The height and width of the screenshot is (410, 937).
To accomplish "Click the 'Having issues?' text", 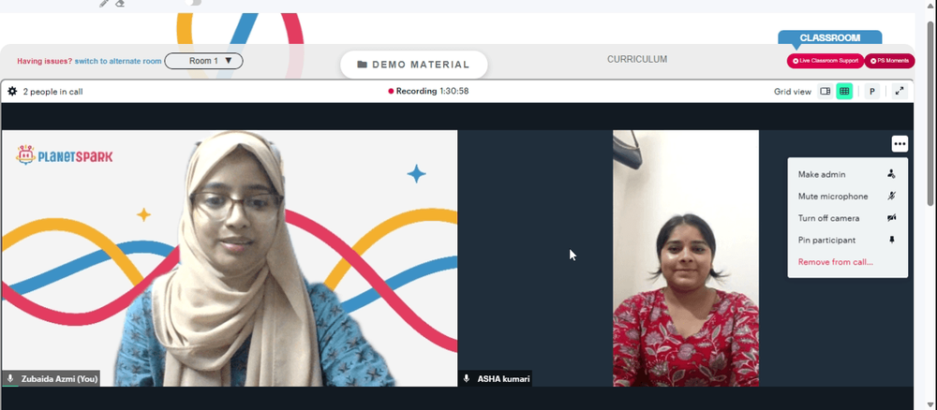I will 45,61.
